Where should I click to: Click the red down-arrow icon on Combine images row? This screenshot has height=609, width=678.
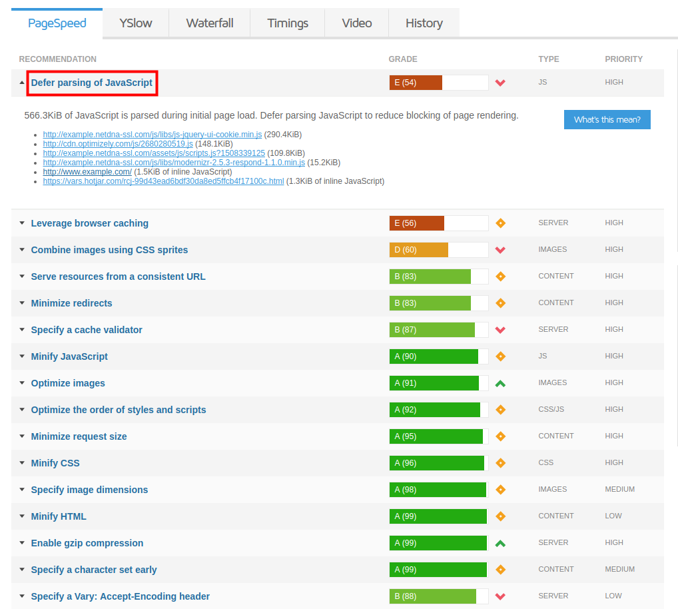(500, 250)
